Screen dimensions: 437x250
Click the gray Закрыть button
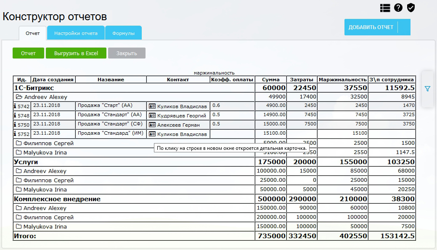point(127,53)
